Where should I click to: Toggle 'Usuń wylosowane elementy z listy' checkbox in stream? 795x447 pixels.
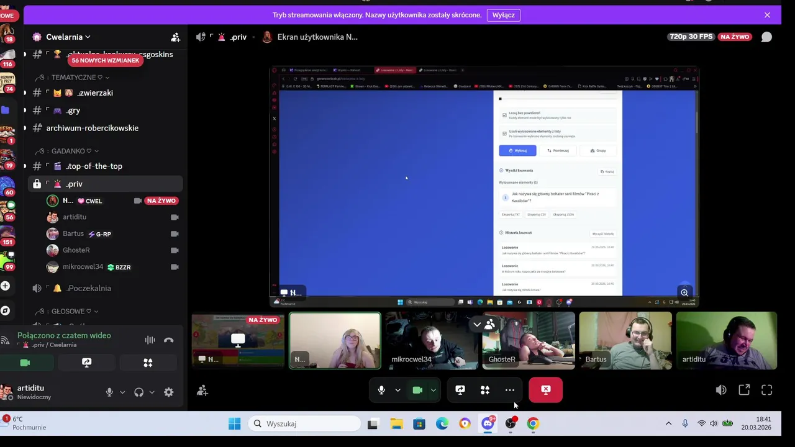(504, 133)
